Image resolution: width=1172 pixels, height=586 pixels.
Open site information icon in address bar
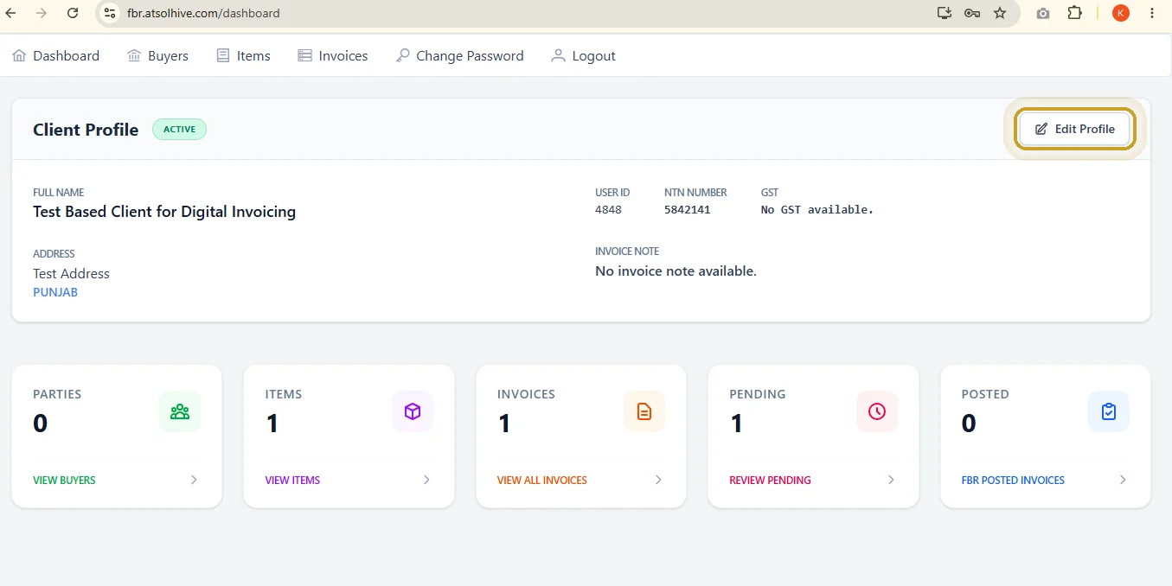[x=109, y=13]
